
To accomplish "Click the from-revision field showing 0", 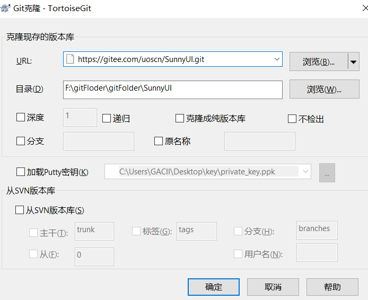I will click(94, 257).
